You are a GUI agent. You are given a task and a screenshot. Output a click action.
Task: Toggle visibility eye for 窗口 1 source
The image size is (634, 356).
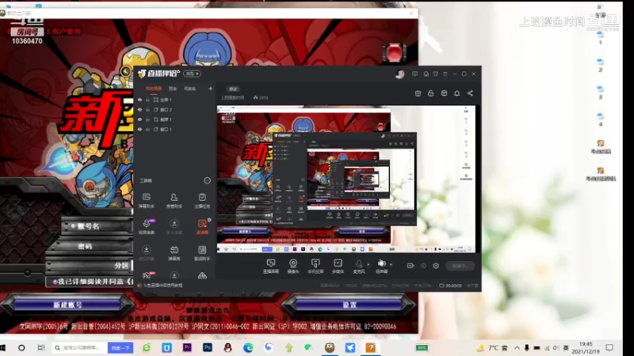[x=140, y=129]
